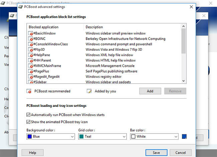The width and height of the screenshot is (217, 157).
Task: Close the background dialog behind advanced settings
Action: (204, 16)
